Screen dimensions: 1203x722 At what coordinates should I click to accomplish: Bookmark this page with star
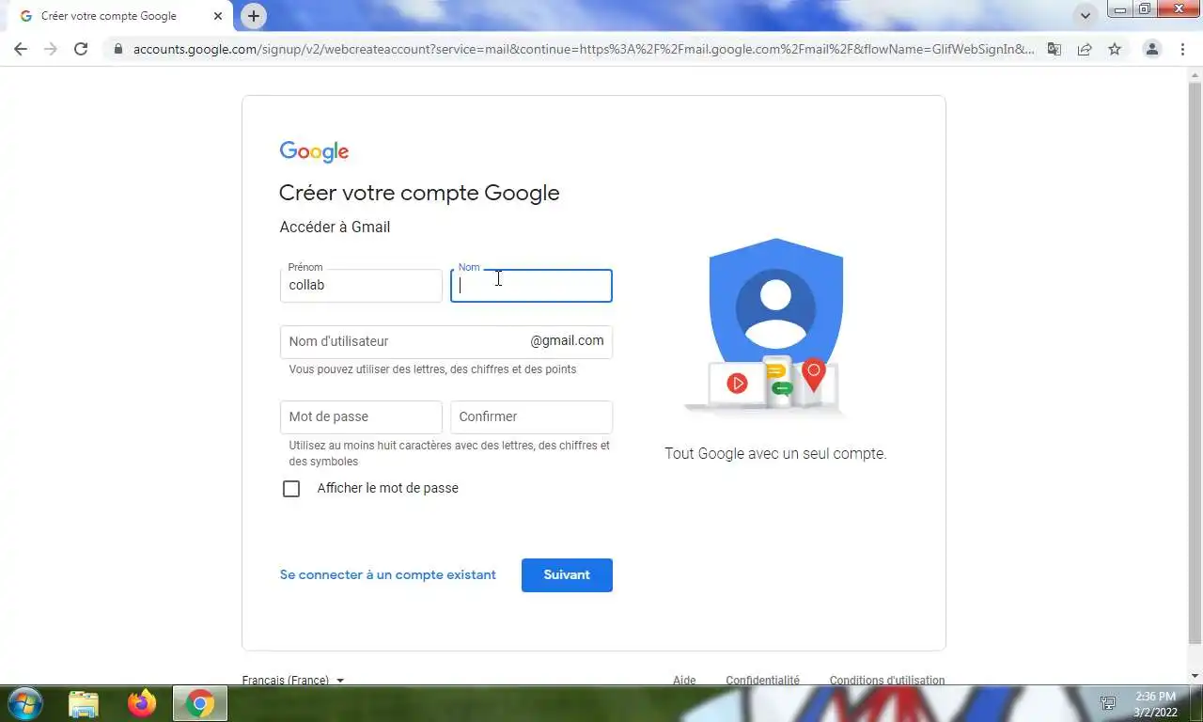1115,49
